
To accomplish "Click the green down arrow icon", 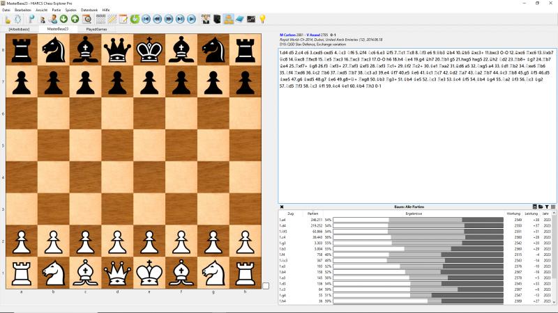I will [63, 18].
